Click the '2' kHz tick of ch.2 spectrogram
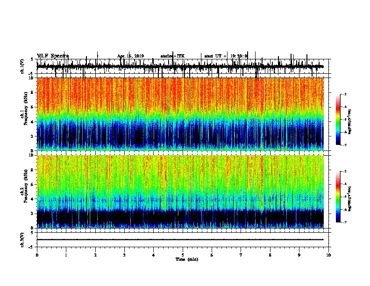370x286 pixels. pos(33,214)
